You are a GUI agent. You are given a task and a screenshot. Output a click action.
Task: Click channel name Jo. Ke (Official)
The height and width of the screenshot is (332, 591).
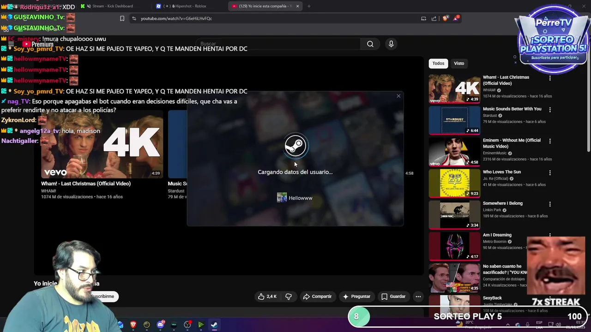tap(496, 178)
